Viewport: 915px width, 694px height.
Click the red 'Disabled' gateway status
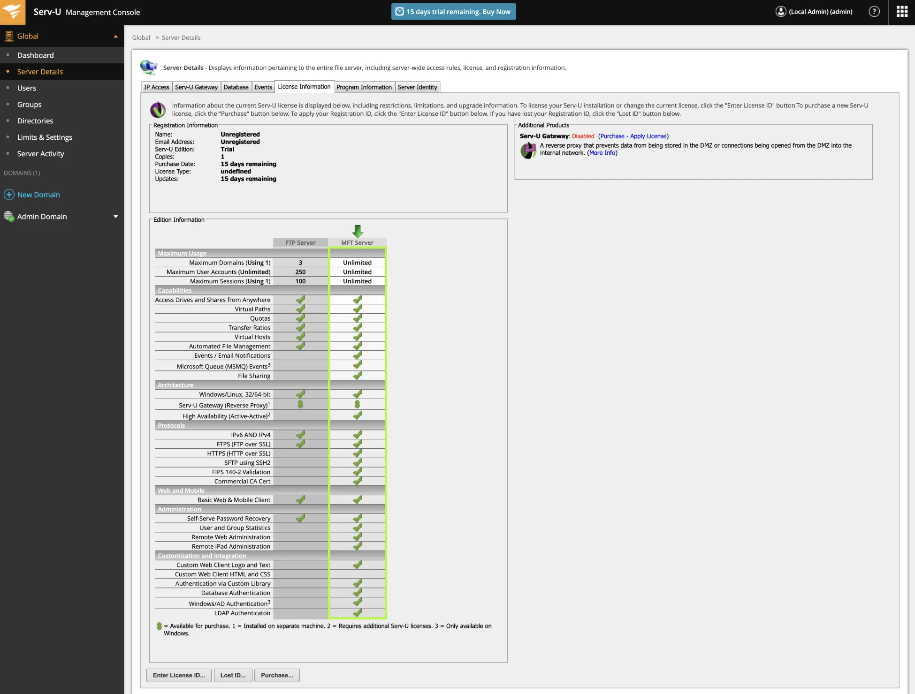(583, 136)
